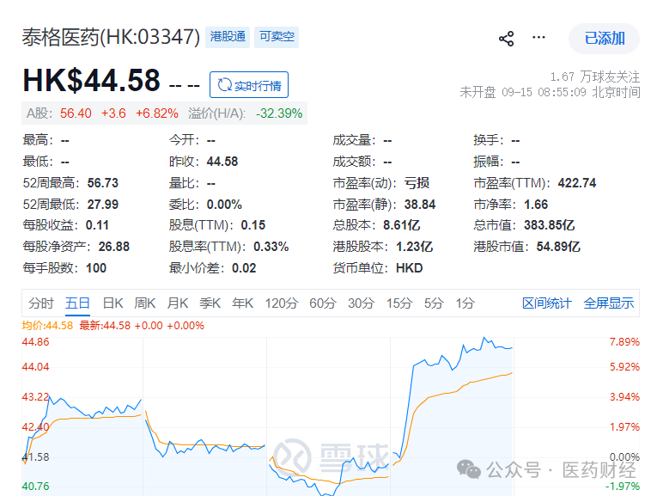
Task: Click the 1.67 万球友关注 follower count
Action: pyautogui.click(x=594, y=77)
